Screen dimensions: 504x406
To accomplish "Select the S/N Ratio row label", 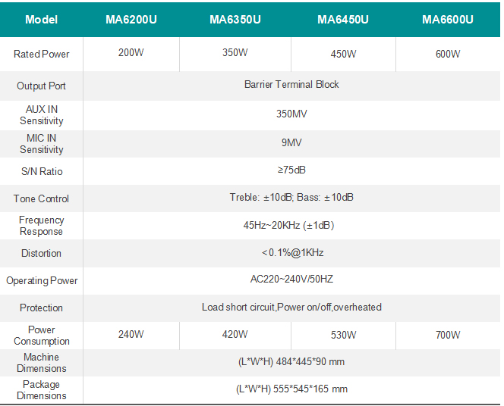I will tap(41, 172).
